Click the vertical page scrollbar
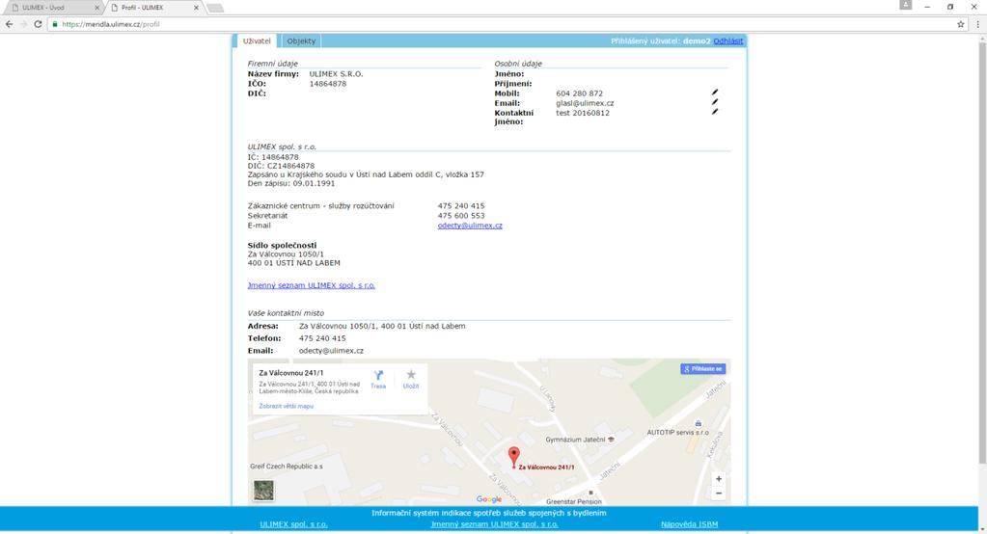 [x=982, y=252]
